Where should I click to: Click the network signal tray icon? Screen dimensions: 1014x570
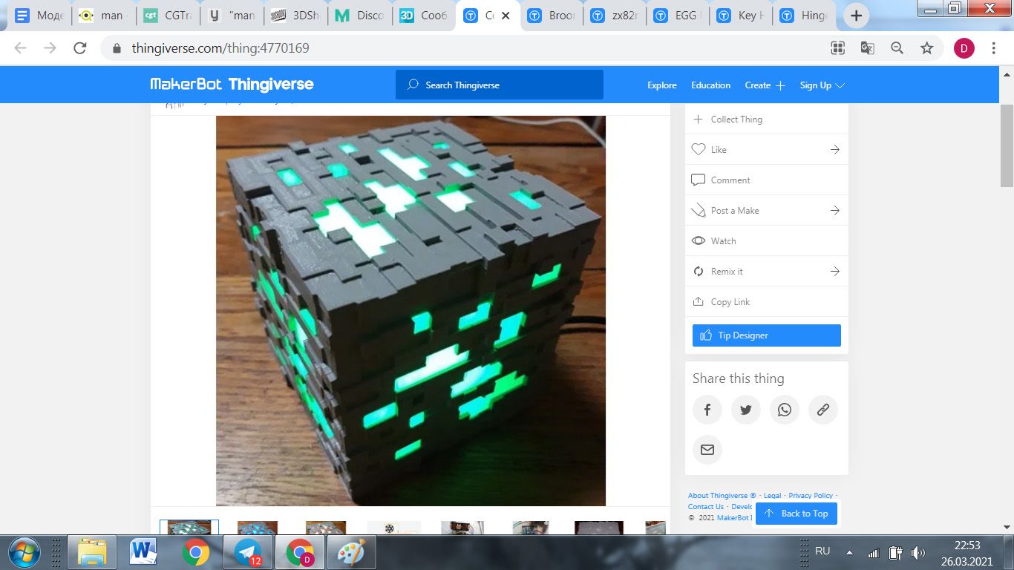[x=874, y=553]
